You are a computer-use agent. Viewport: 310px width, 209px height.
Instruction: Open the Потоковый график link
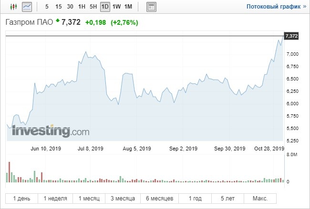277,7
